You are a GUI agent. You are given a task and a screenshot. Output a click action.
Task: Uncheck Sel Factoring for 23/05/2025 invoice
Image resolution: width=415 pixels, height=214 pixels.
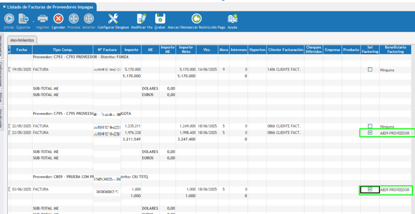370,133
